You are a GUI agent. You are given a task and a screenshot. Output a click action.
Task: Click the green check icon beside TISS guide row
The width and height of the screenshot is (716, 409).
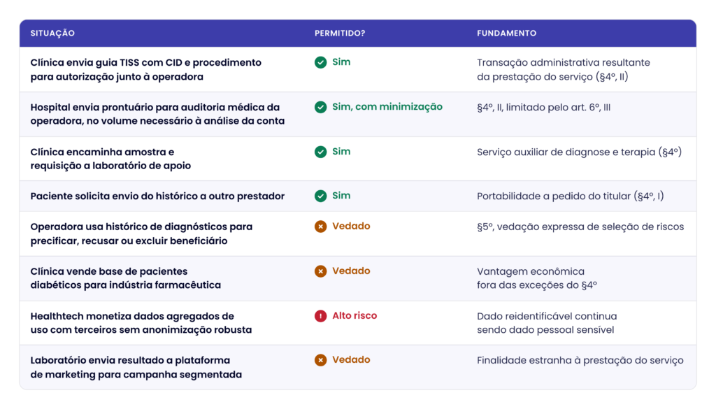click(x=320, y=62)
